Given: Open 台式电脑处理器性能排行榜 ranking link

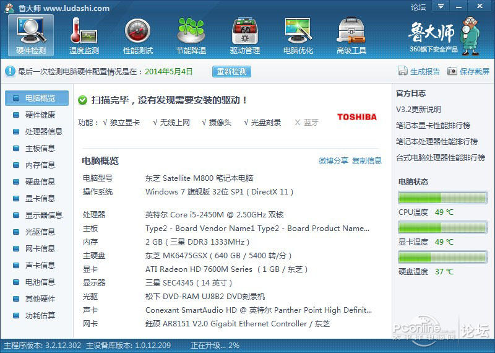Looking at the screenshot, I should tap(441, 158).
